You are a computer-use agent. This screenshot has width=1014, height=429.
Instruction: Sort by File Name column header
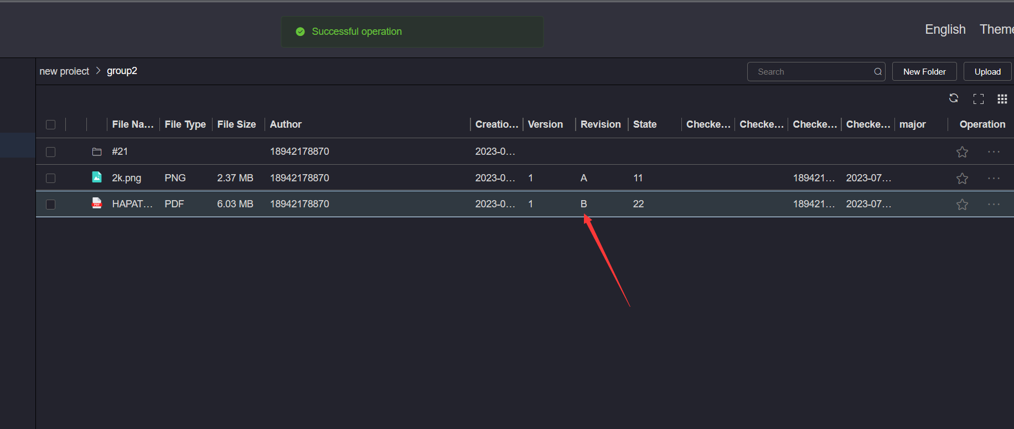click(133, 124)
